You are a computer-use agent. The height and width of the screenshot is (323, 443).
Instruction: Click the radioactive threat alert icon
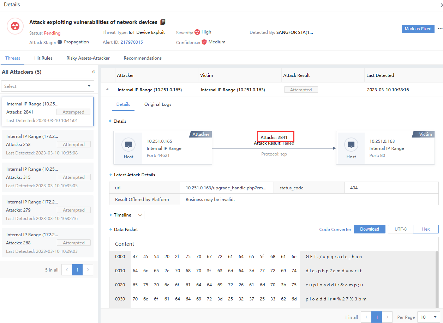[x=15, y=26]
